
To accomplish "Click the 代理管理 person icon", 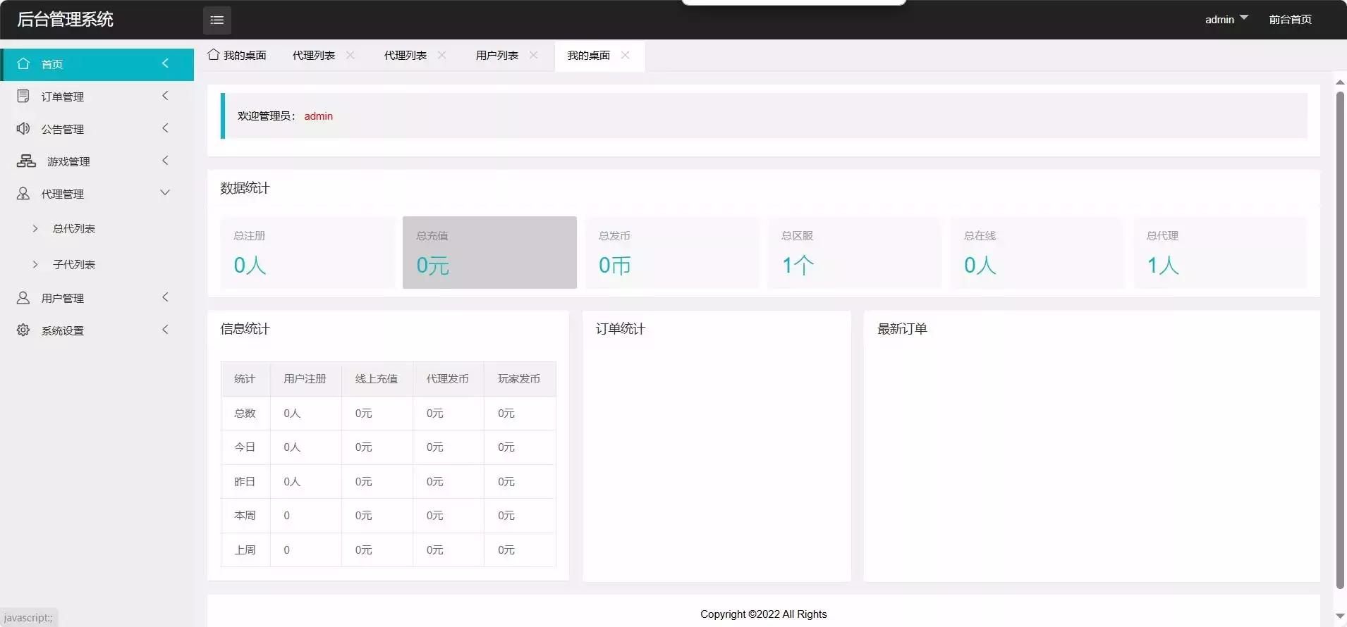I will pyautogui.click(x=23, y=193).
